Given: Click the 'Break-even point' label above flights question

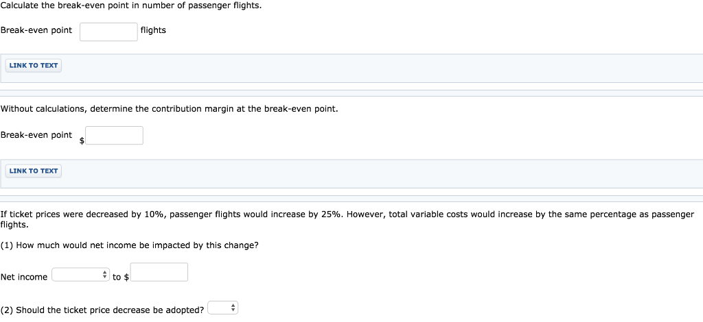Looking at the screenshot, I should (x=36, y=30).
